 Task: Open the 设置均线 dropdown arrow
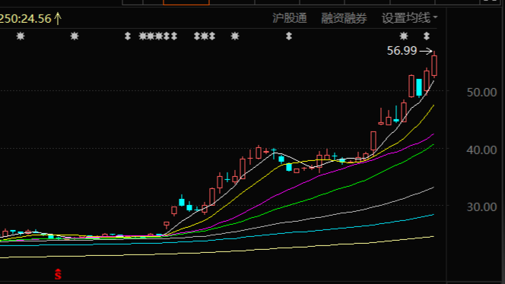click(x=436, y=17)
